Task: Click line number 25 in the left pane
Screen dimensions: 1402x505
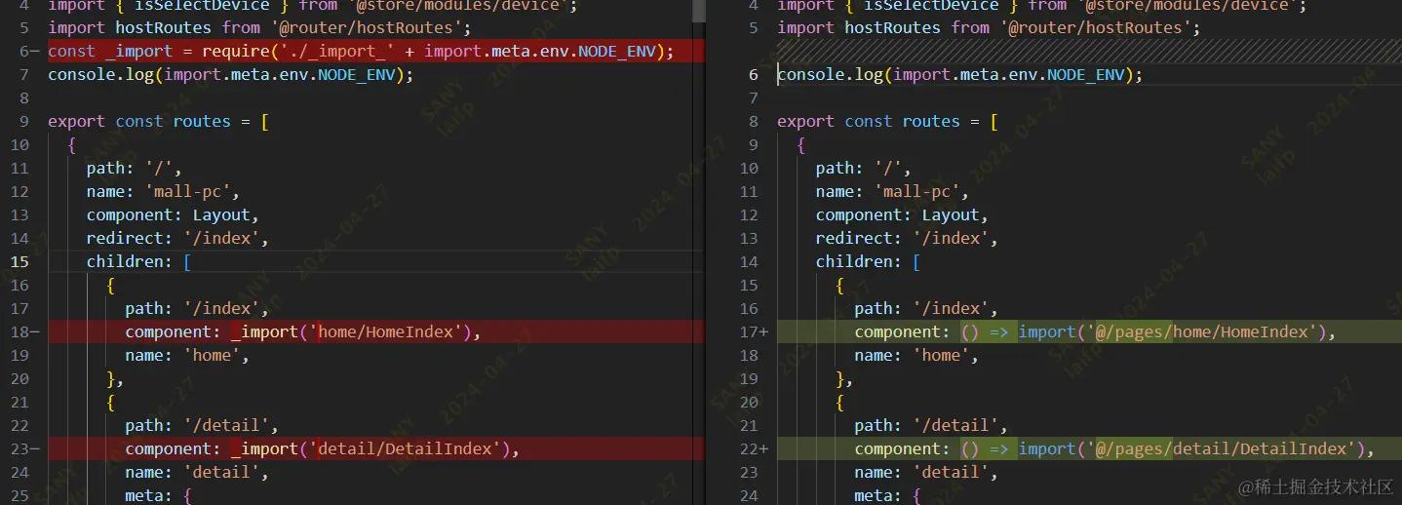Action: (19, 495)
